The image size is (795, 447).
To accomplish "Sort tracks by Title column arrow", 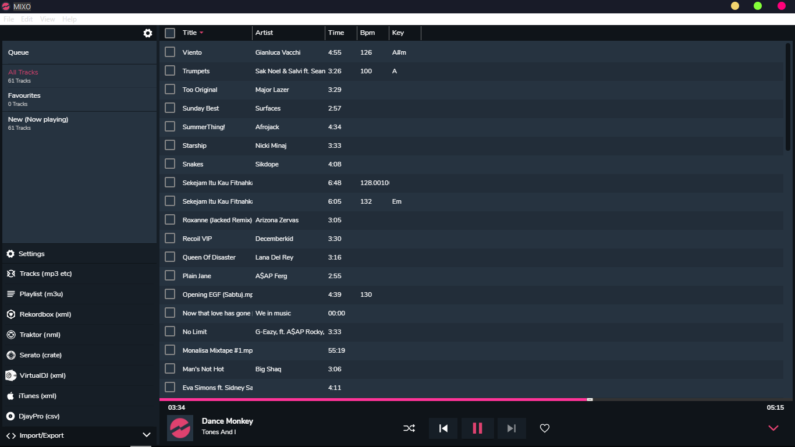I will [x=201, y=33].
